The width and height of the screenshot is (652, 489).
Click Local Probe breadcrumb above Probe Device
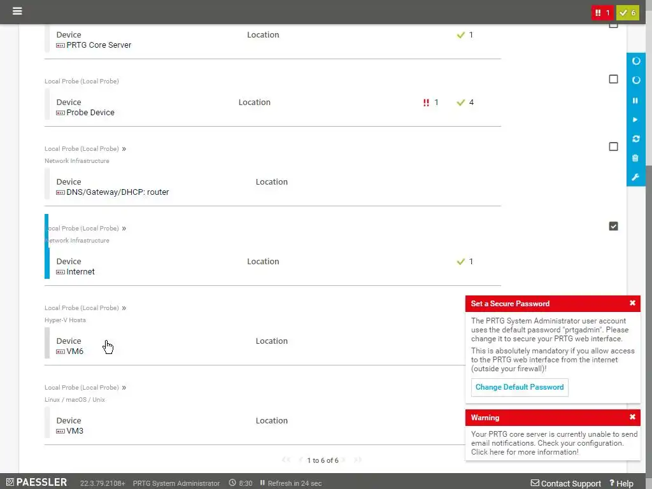81,81
